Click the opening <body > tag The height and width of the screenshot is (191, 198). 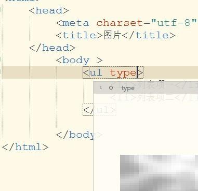click(x=80, y=60)
